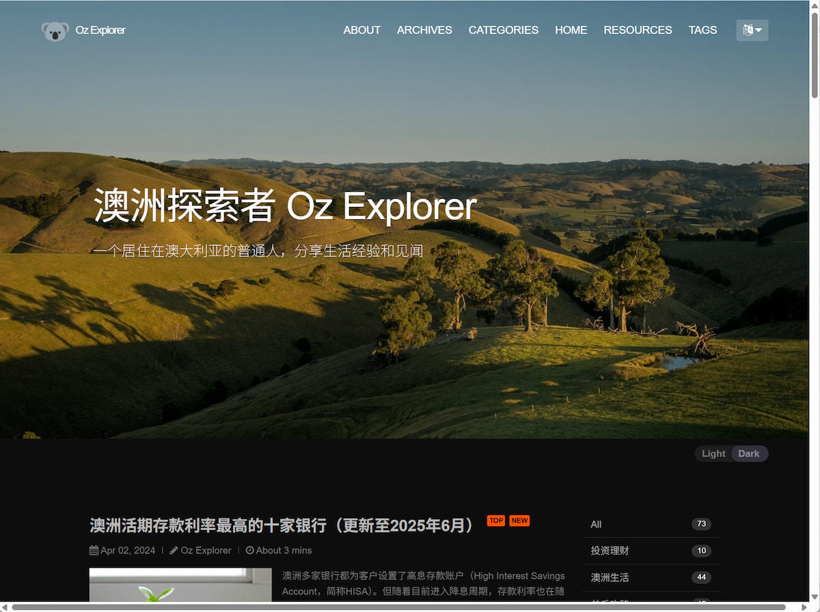Screen dimensions: 820x612
Task: Open the language translation dropdown
Action: [752, 30]
